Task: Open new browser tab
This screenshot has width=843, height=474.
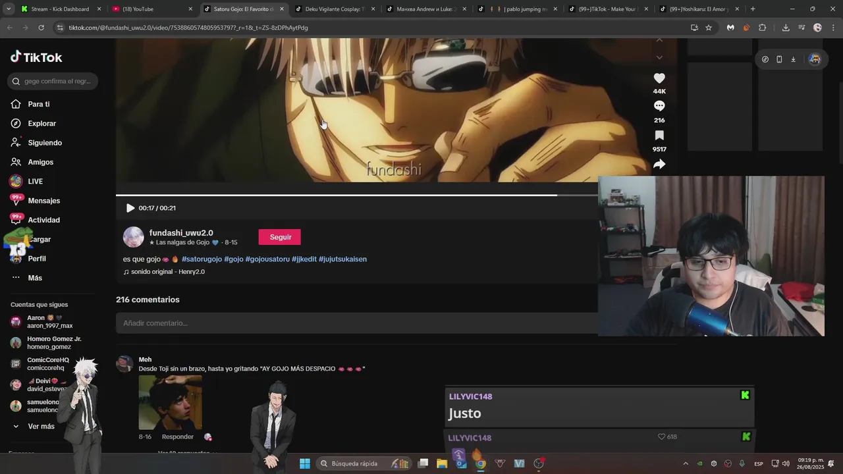Action: click(753, 9)
